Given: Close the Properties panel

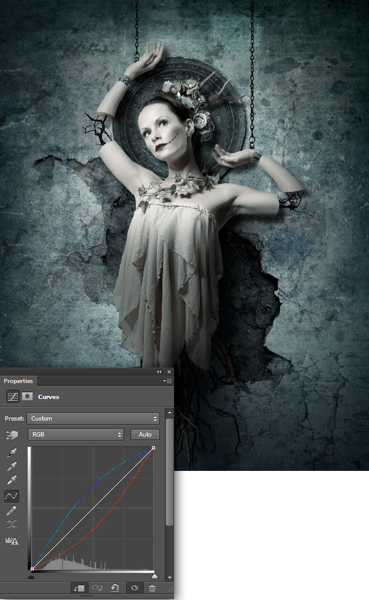Looking at the screenshot, I should pos(169,371).
